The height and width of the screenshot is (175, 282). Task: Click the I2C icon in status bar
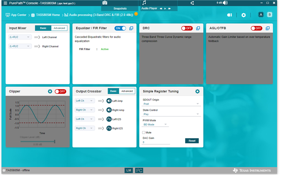click(139, 170)
